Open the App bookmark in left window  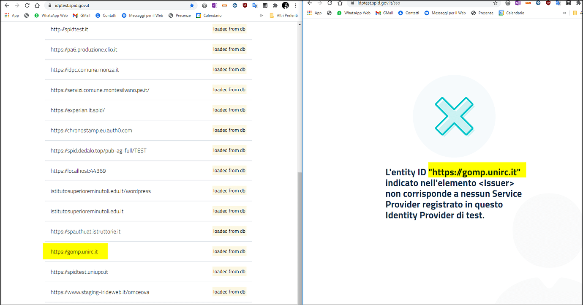[12, 16]
